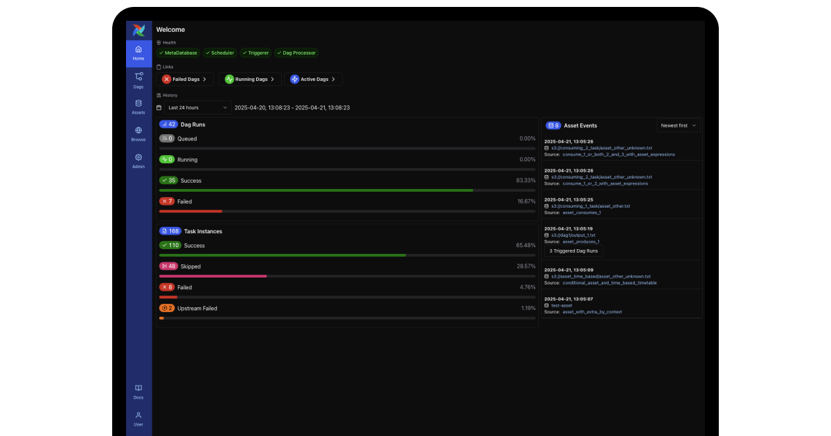This screenshot has height=436, width=831.
Task: Open the Admin sidebar menu
Action: coord(138,161)
